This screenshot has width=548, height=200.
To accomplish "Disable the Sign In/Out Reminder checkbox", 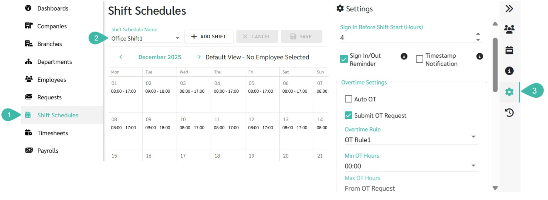I will 344,59.
